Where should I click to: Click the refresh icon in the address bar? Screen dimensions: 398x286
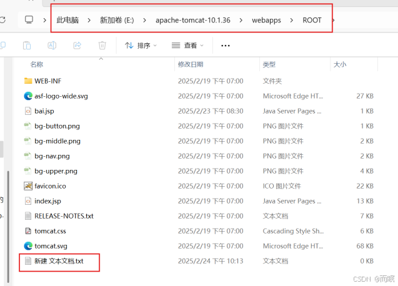pyautogui.click(x=2, y=20)
